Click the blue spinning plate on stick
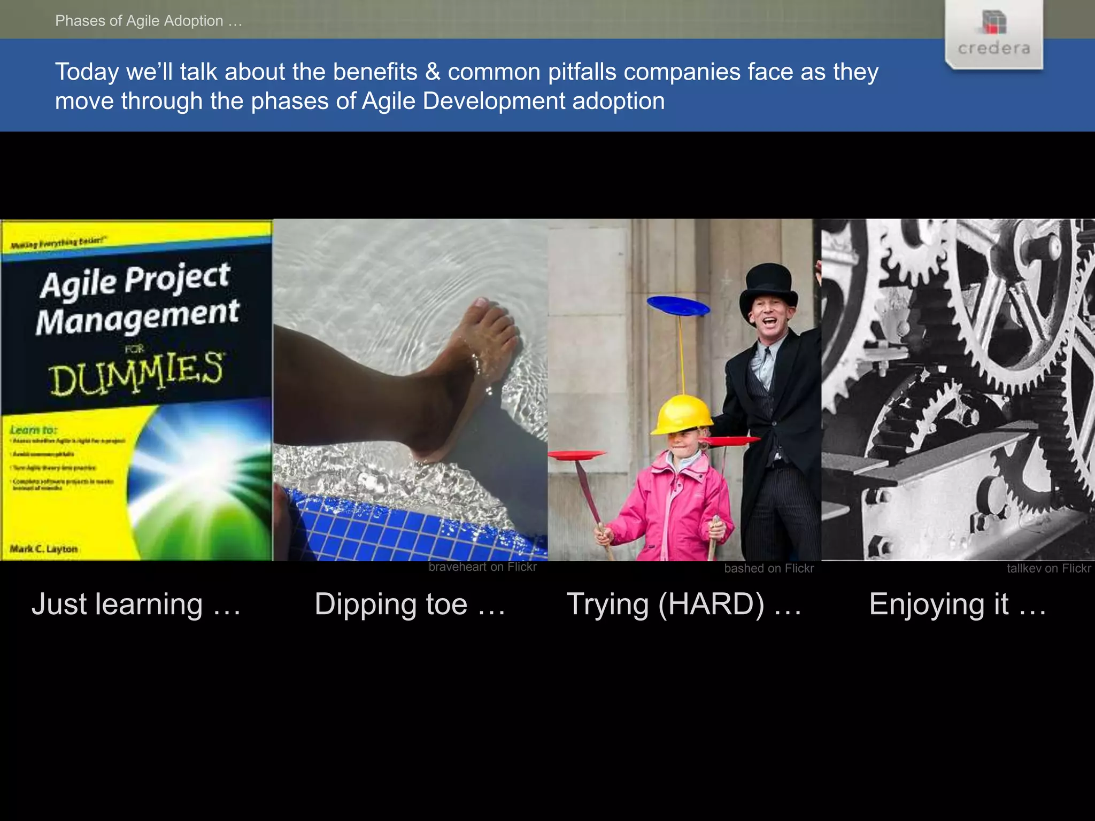Screen dimensions: 1095x821 [678, 307]
